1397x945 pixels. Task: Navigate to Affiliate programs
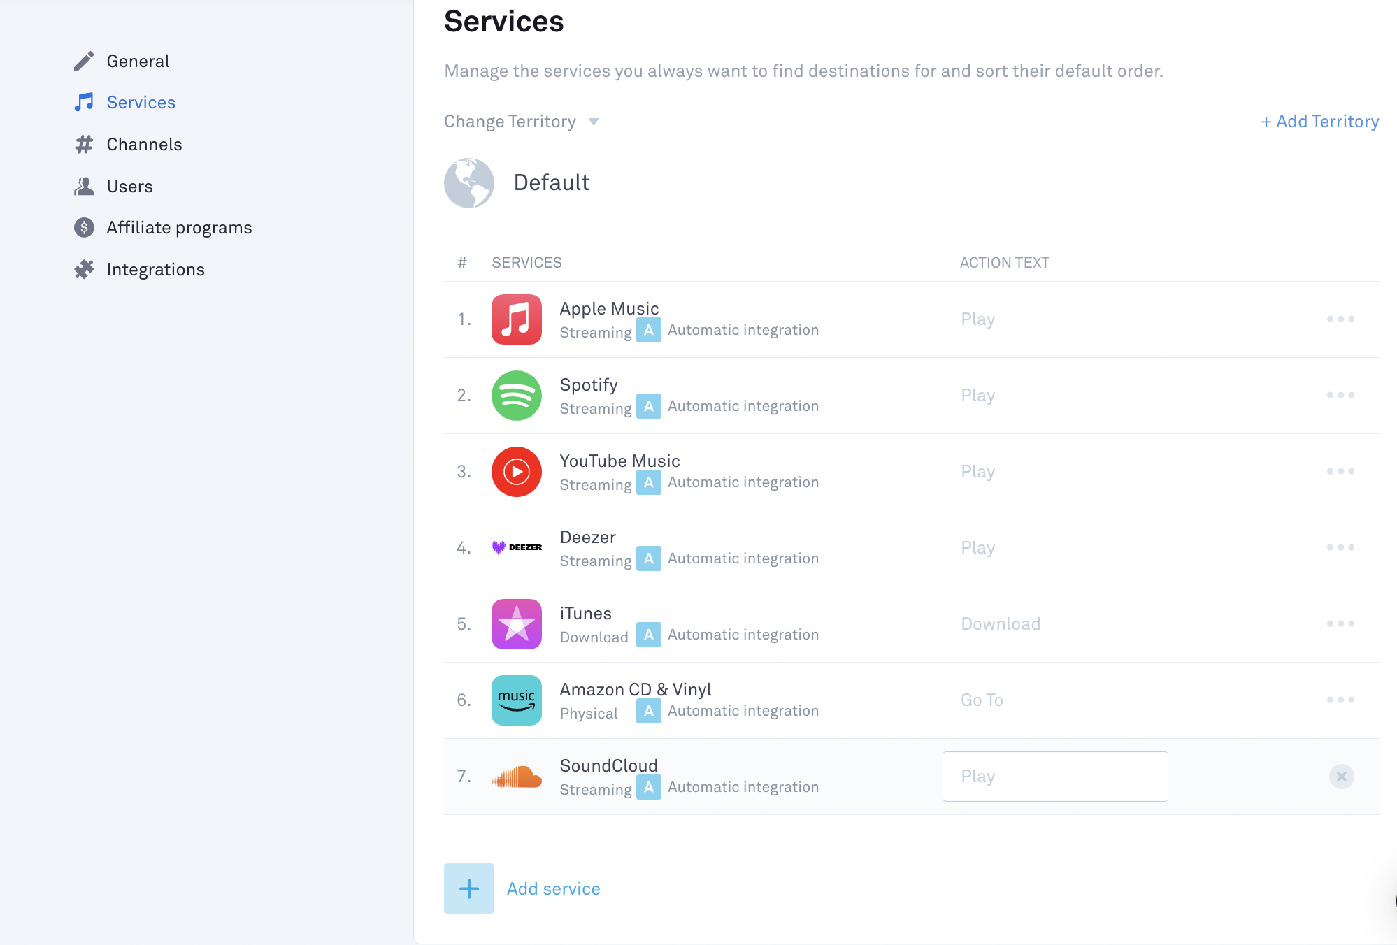(179, 228)
